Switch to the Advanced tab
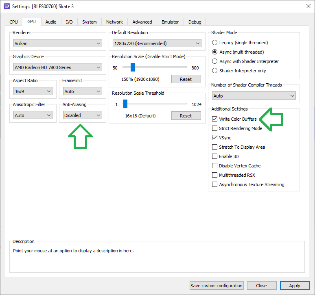Image resolution: width=315 pixels, height=295 pixels. 142,22
